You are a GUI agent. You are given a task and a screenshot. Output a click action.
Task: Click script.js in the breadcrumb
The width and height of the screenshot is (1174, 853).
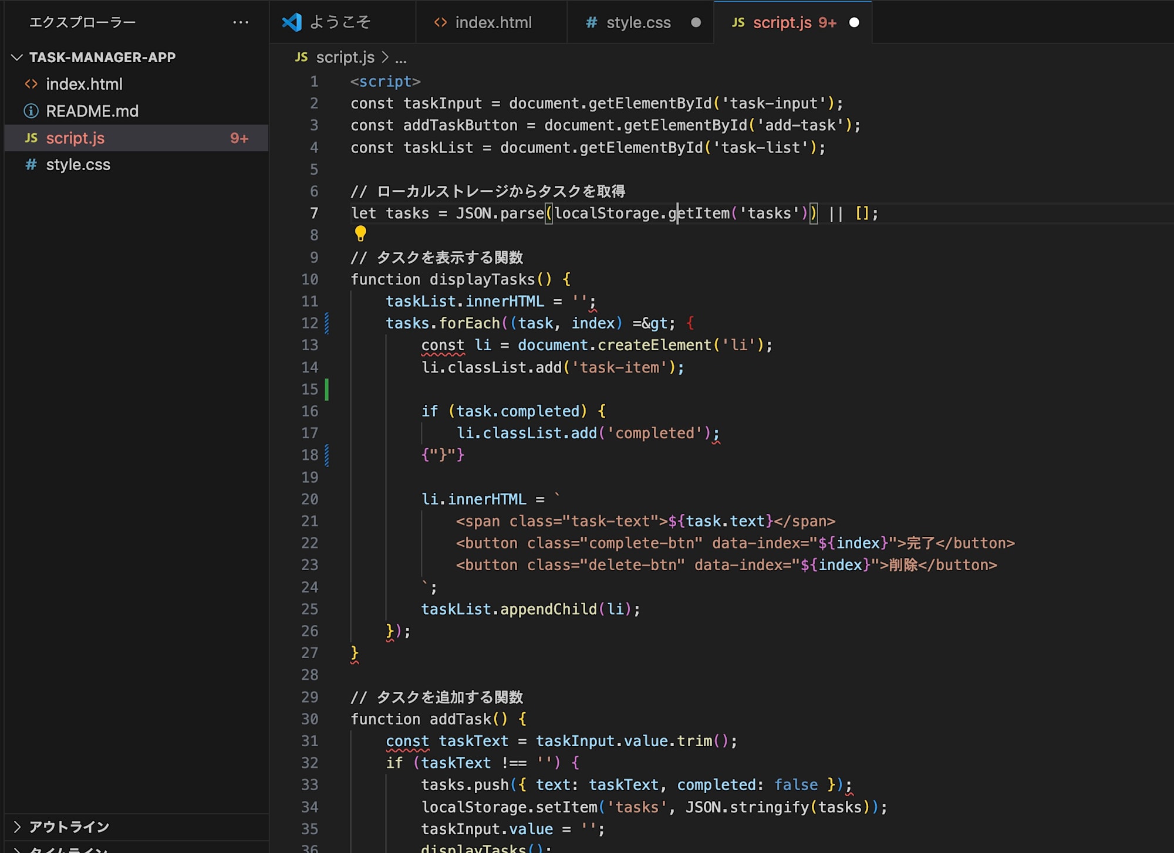pos(345,57)
